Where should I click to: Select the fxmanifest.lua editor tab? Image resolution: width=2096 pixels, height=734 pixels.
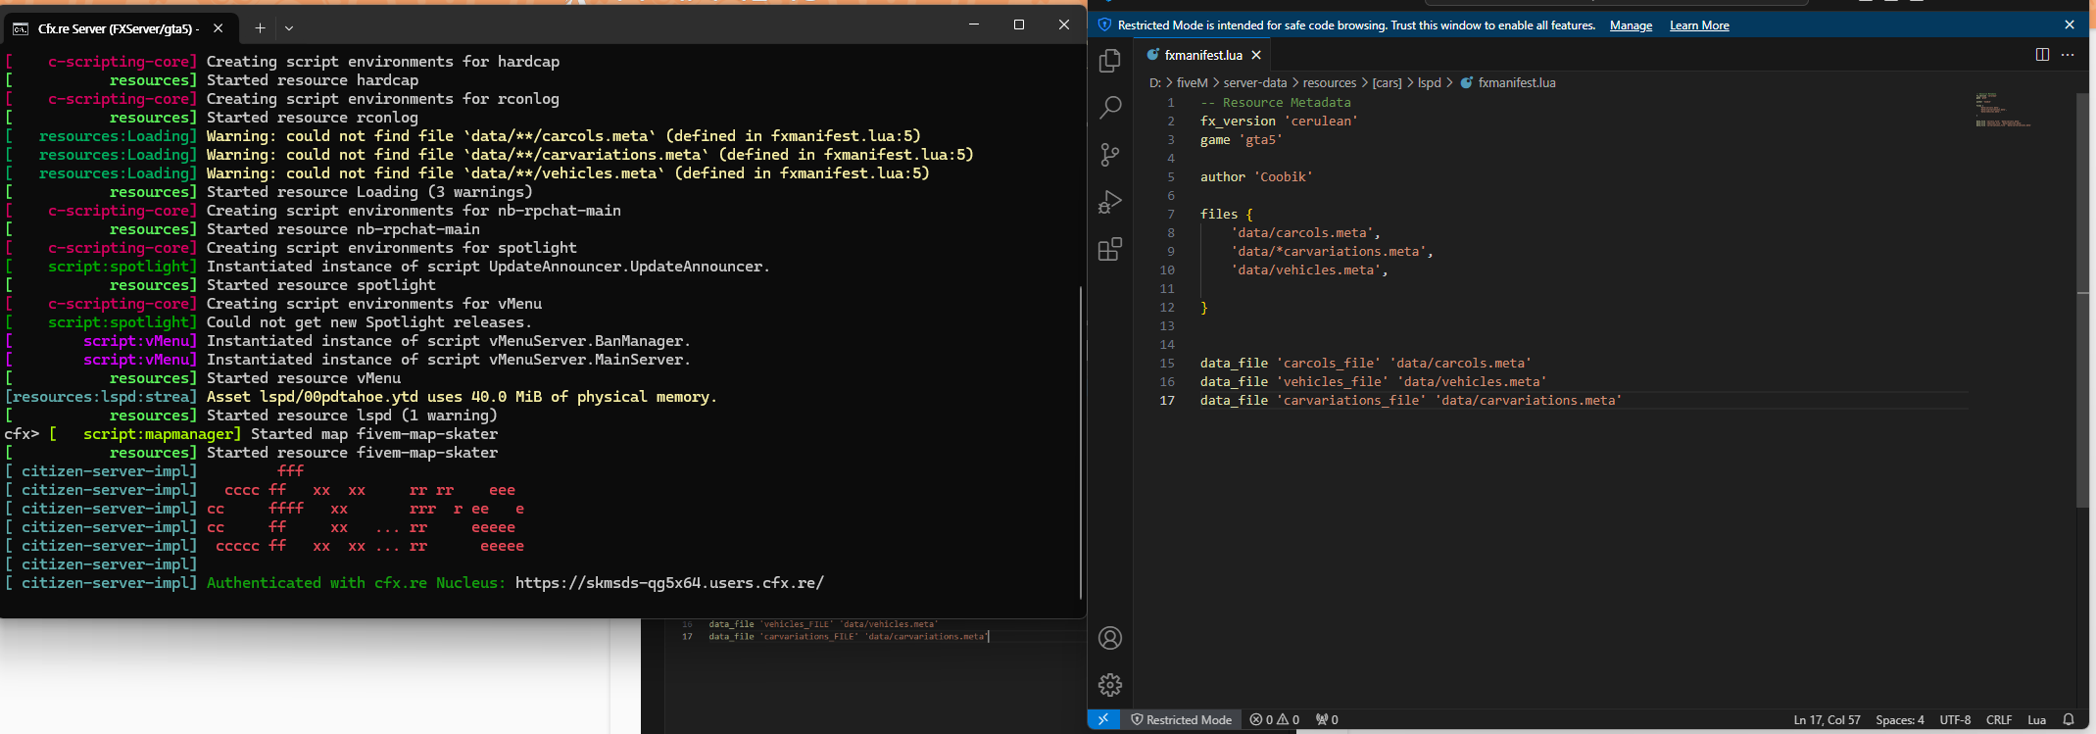[1202, 55]
